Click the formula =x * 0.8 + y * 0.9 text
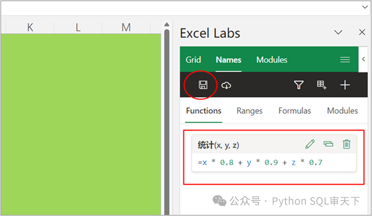Screen dimensions: 372x216 coord(260,163)
